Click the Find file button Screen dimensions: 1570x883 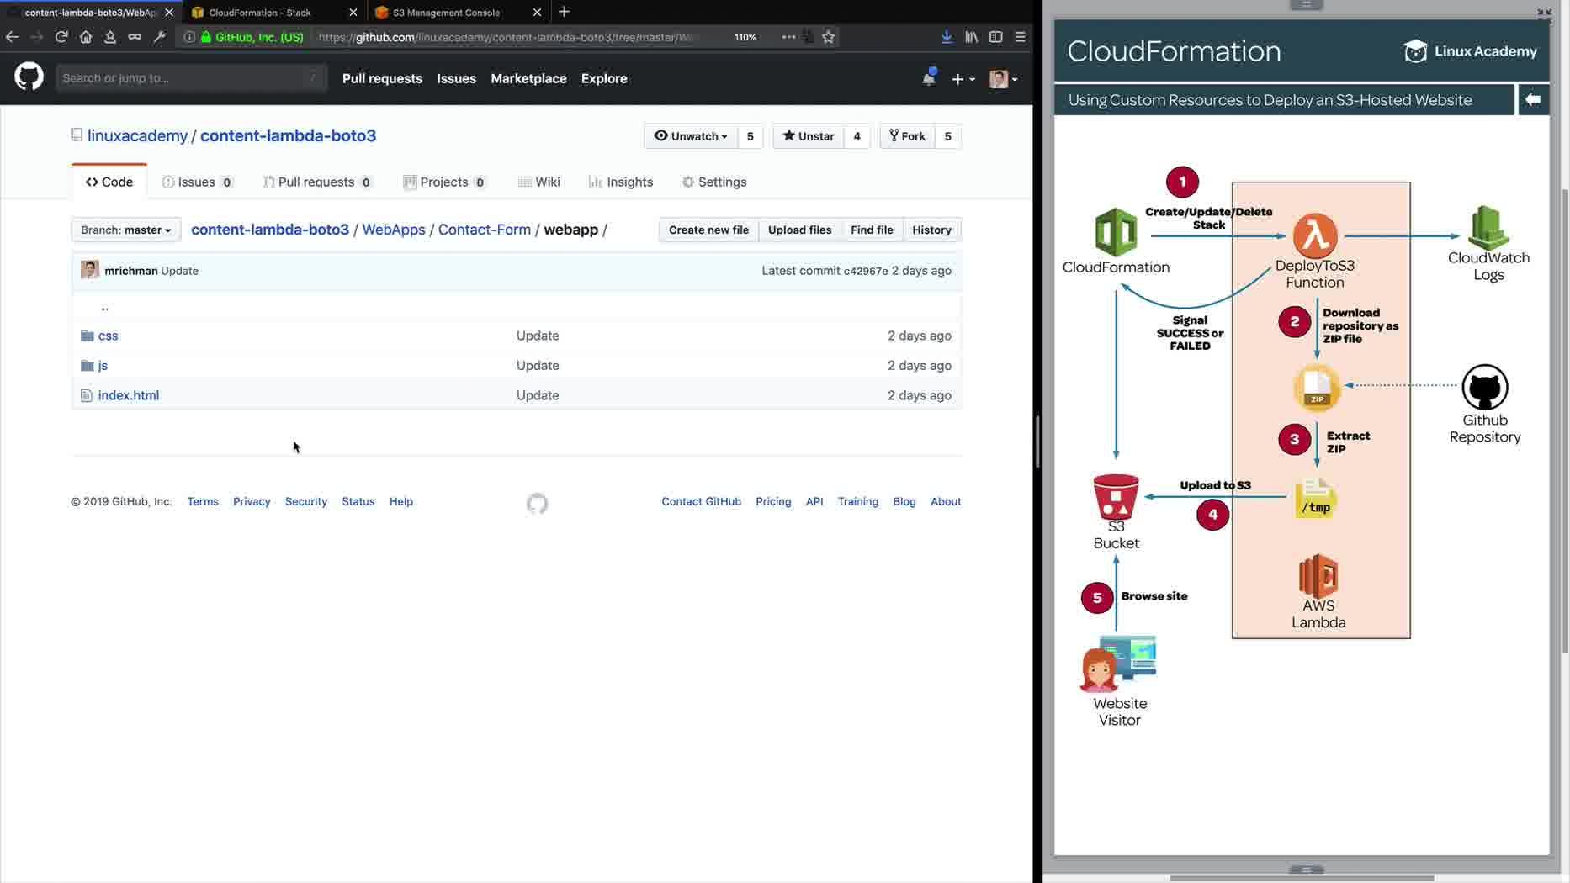click(x=872, y=230)
